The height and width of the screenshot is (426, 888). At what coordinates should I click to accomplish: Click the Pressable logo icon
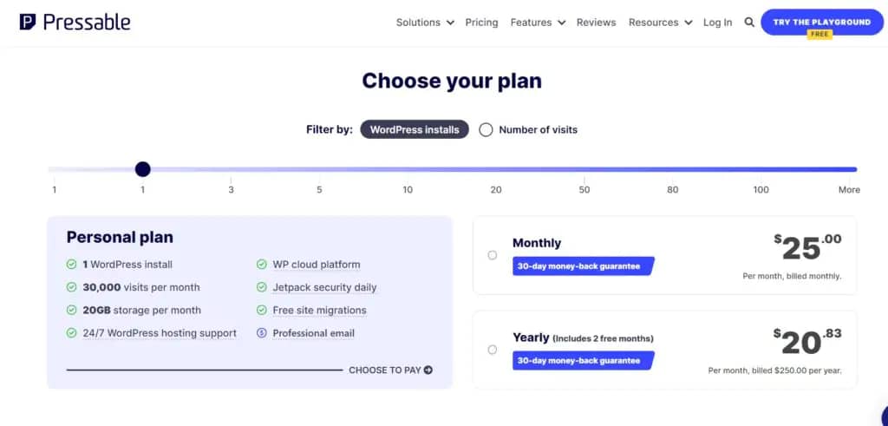28,22
